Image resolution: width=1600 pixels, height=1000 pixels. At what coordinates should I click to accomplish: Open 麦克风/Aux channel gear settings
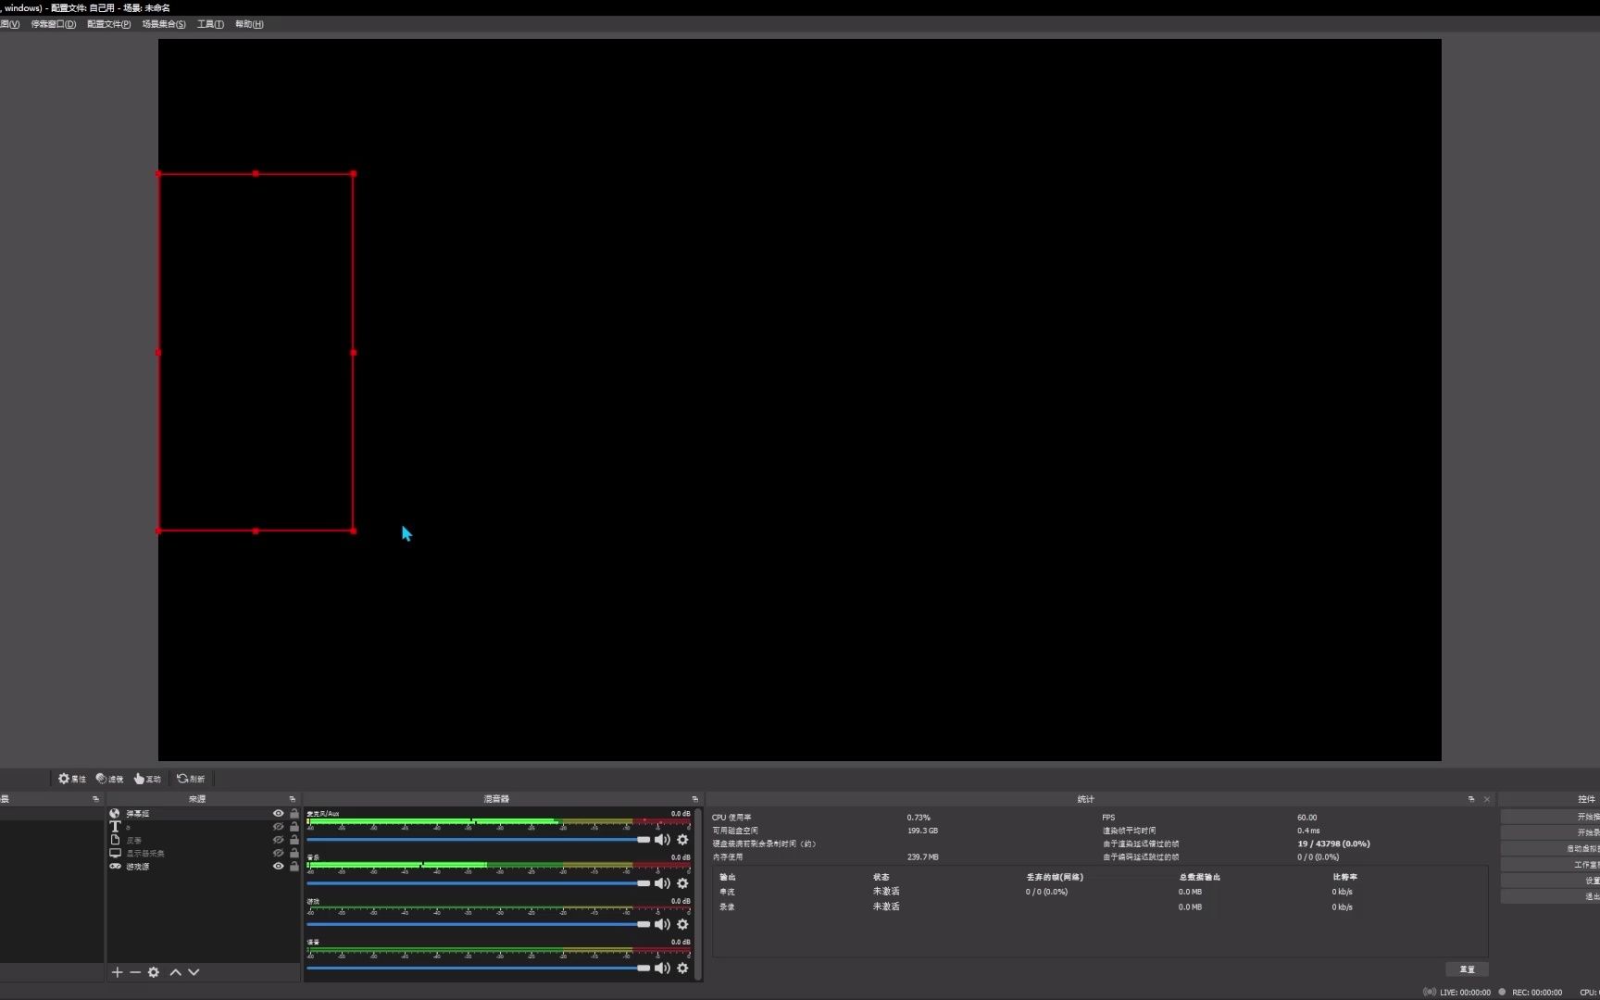click(x=682, y=840)
